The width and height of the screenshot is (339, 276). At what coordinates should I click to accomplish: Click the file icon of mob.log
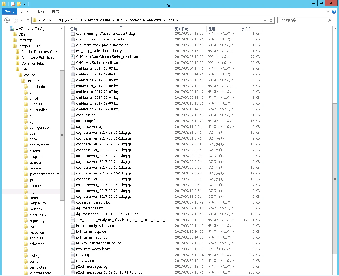(73, 255)
